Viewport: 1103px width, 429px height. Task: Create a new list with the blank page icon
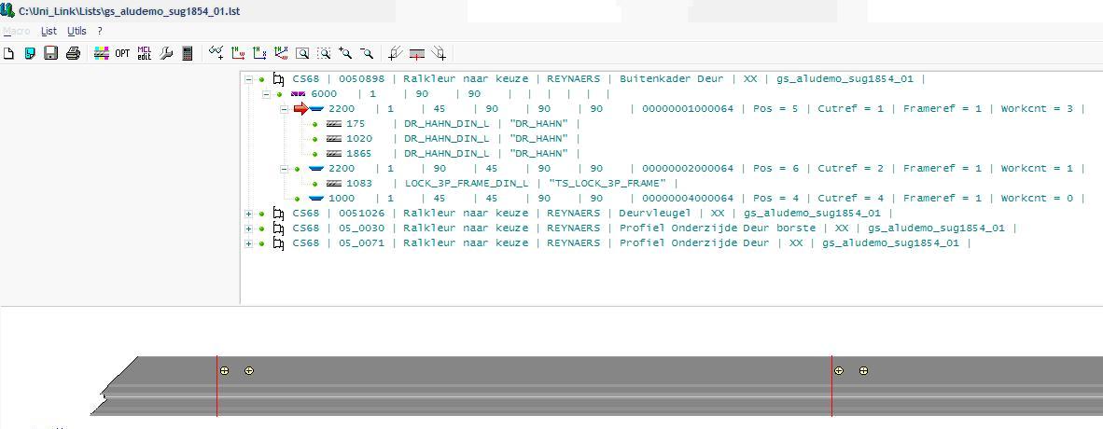(x=8, y=53)
